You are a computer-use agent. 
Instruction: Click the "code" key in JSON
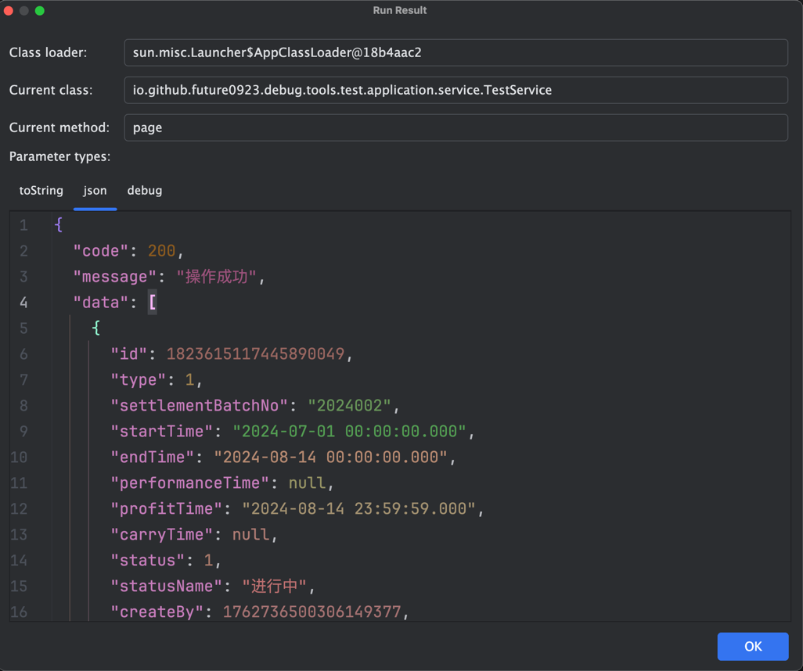pos(100,251)
